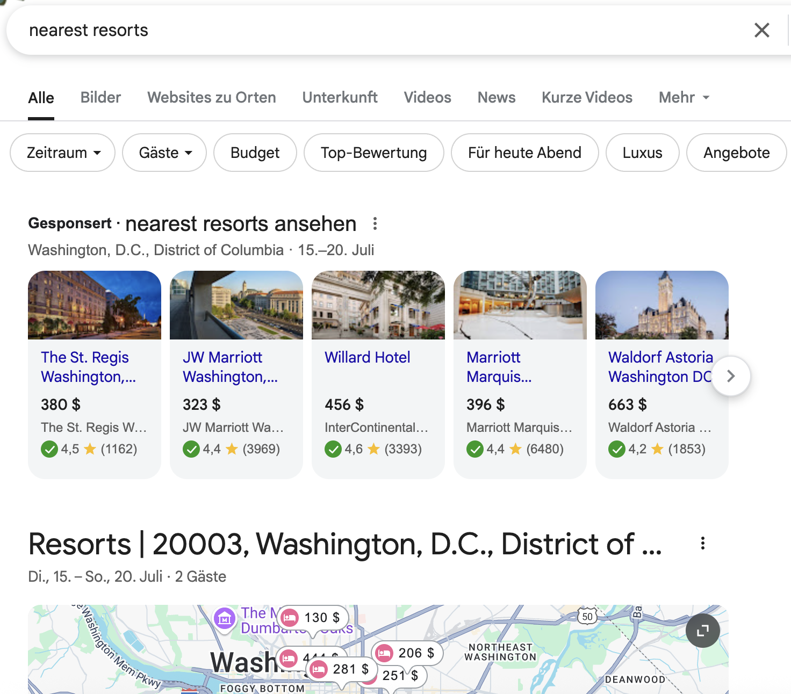Choose the Angebote filter chip
The image size is (791, 694).
coord(737,153)
